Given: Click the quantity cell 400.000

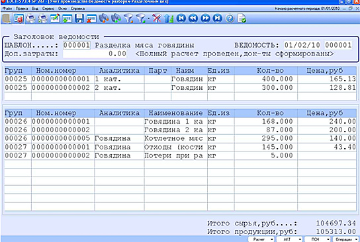Looking at the screenshot, I should click(266, 79).
